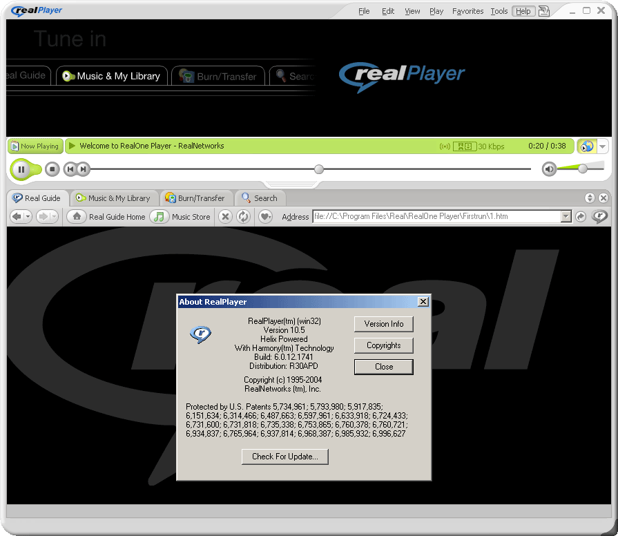This screenshot has height=536, width=618.
Task: Click the green play indicator in clip title
Action: coord(72,146)
